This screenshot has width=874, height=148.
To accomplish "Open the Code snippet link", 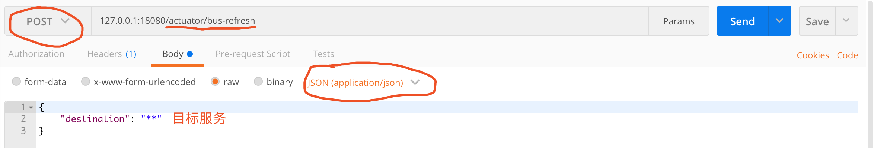I will point(847,55).
